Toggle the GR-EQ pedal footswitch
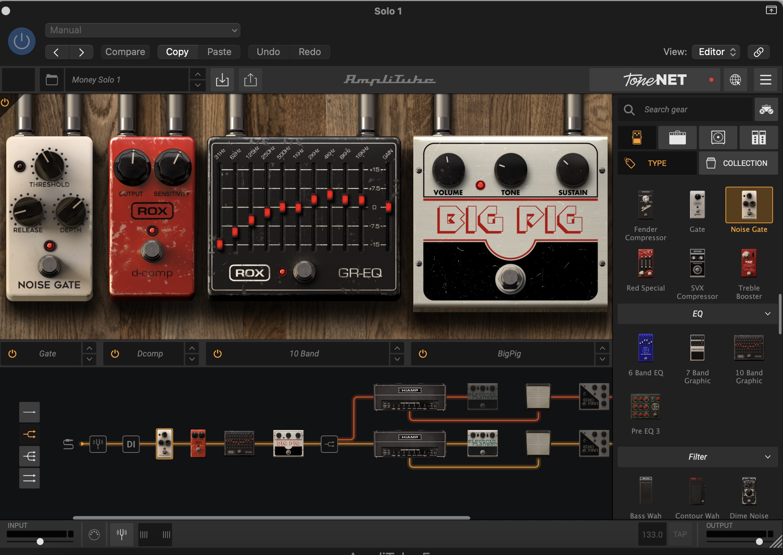Image resolution: width=783 pixels, height=555 pixels. tap(304, 271)
